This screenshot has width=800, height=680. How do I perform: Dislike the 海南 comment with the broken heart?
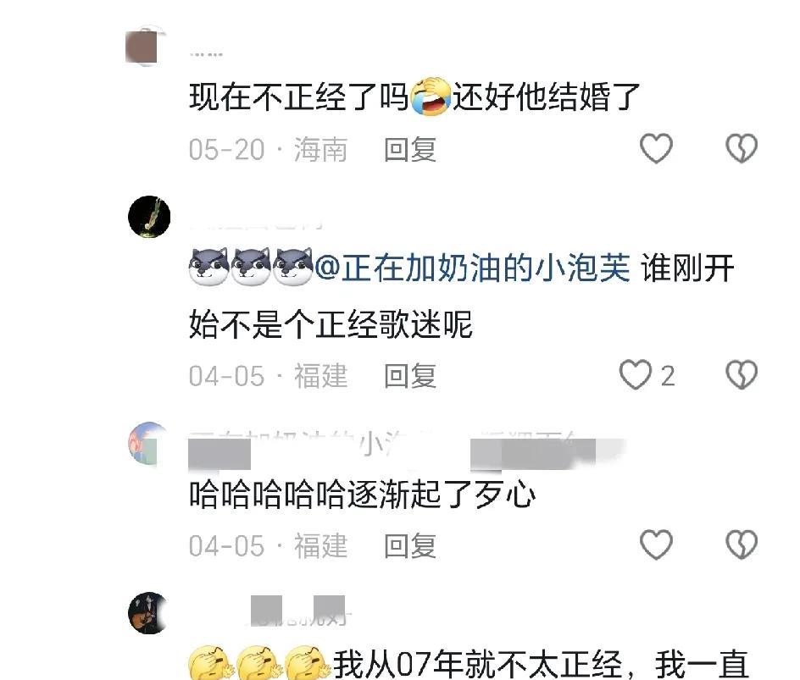coord(742,149)
